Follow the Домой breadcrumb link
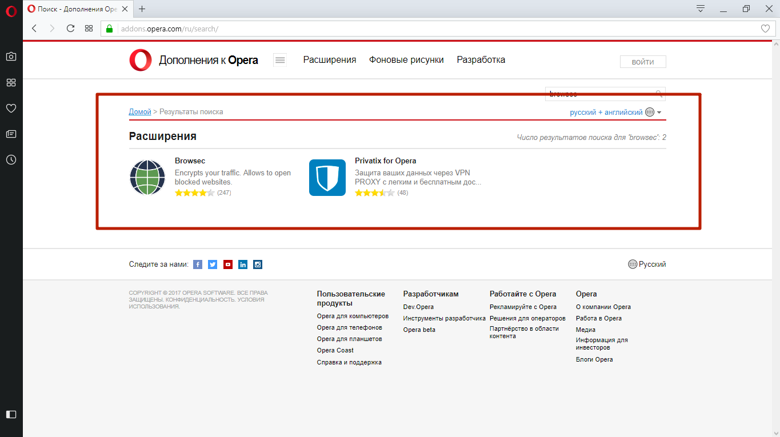 (x=140, y=112)
